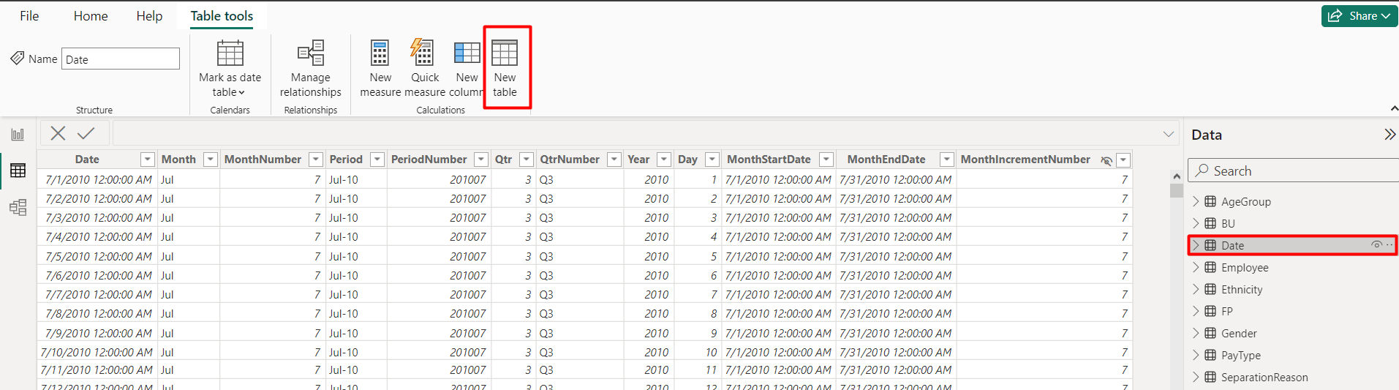This screenshot has width=1399, height=390.
Task: Switch to Model view in left sidebar
Action: point(18,207)
